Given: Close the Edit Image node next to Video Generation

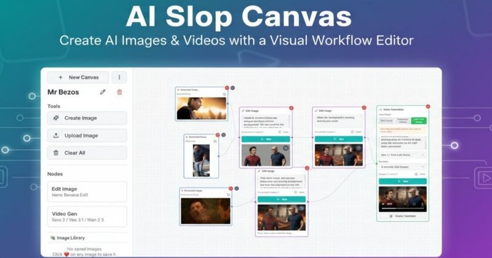Looking at the screenshot, I should pos(364,107).
